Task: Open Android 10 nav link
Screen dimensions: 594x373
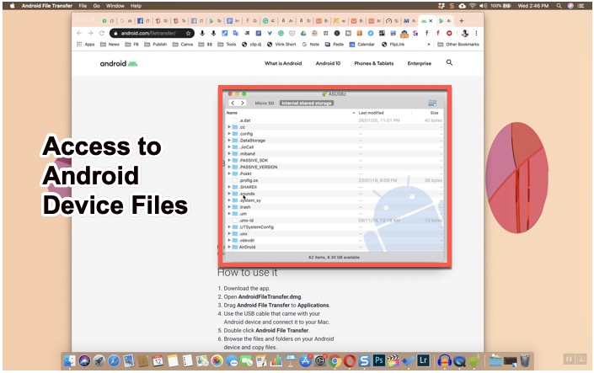Action: [328, 63]
